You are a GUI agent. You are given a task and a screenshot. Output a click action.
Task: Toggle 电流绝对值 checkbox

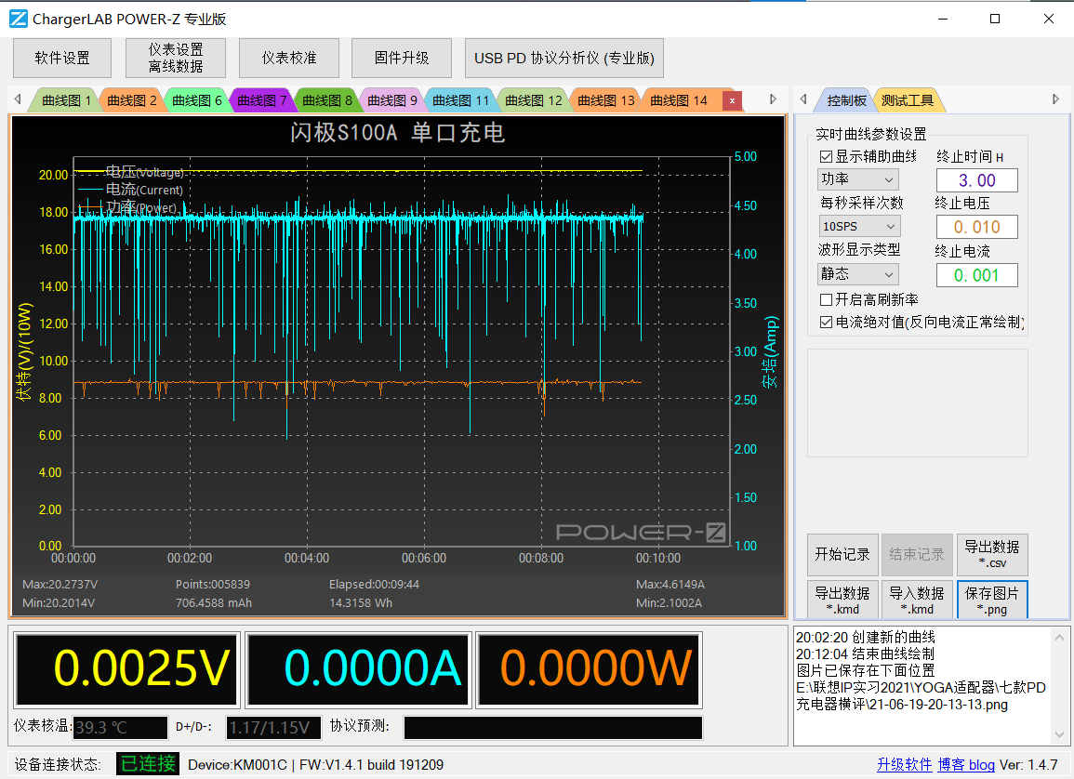pos(826,322)
